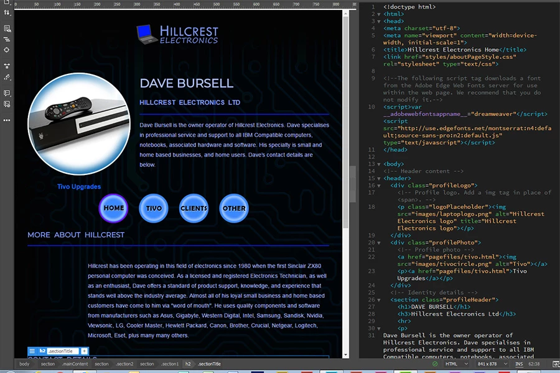The height and width of the screenshot is (373, 560).
Task: Click the Remove Comment icon
Action: coord(7,104)
